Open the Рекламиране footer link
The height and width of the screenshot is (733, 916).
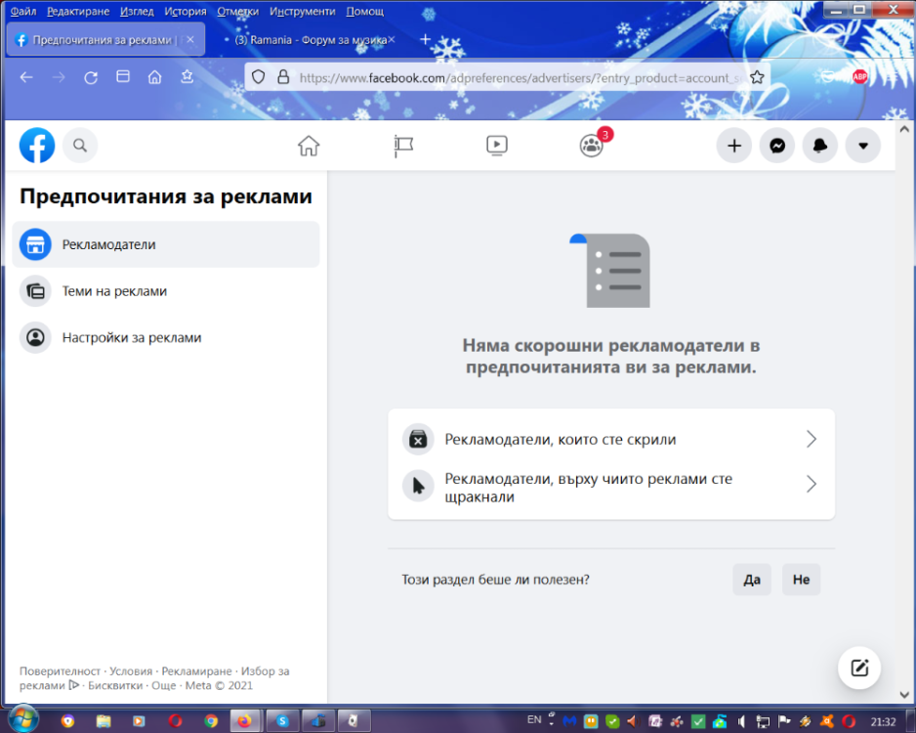(x=196, y=671)
